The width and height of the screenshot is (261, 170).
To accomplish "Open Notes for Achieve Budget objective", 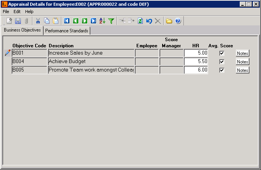I will click(x=242, y=62).
